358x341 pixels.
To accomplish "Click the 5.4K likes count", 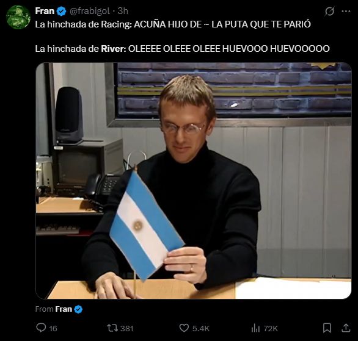I will pos(201,328).
